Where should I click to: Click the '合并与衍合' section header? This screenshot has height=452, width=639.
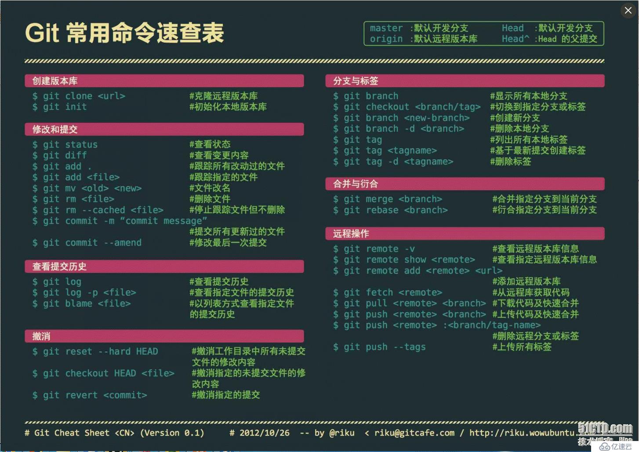465,184
